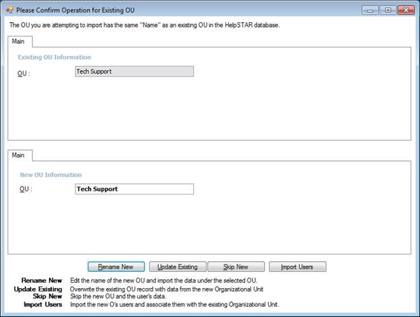Click the Rename New button
The width and height of the screenshot is (420, 317).
116,267
